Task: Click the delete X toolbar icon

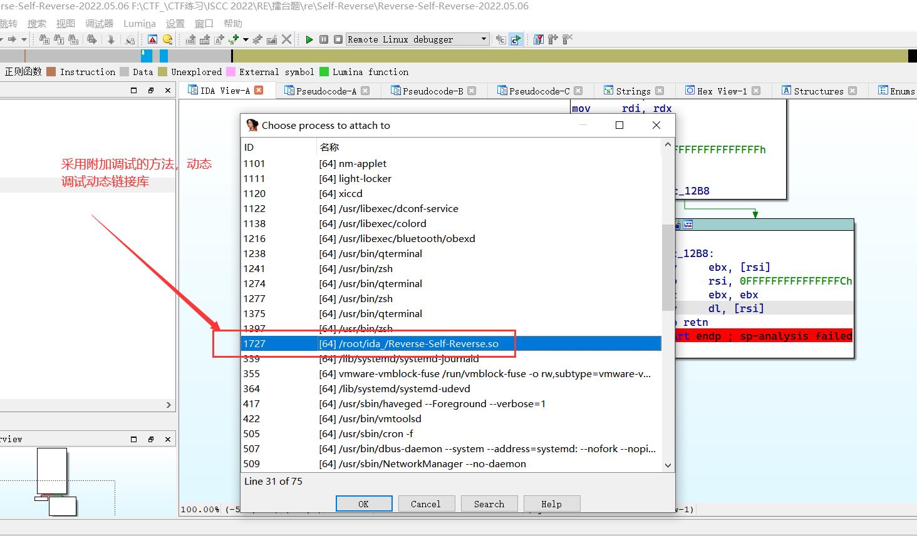Action: pos(286,39)
